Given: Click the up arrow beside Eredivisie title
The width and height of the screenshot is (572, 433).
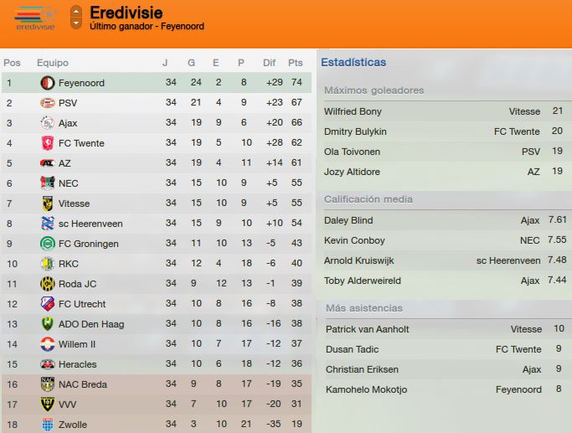Looking at the screenshot, I should [76, 12].
